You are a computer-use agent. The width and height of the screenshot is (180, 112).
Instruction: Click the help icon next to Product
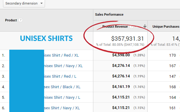point(20,20)
